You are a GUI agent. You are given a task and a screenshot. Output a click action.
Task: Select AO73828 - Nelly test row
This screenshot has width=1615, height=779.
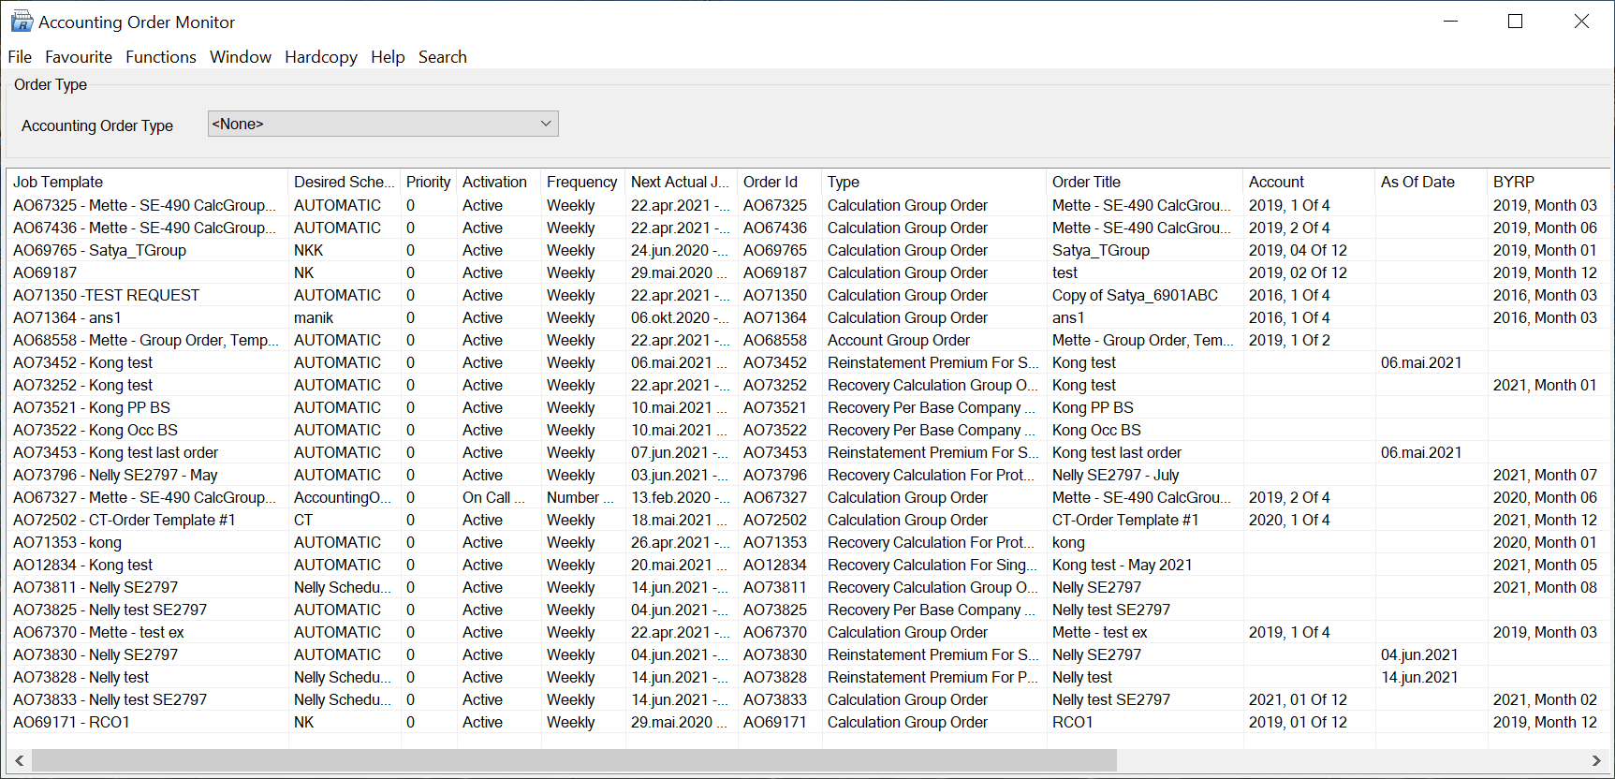click(x=808, y=677)
